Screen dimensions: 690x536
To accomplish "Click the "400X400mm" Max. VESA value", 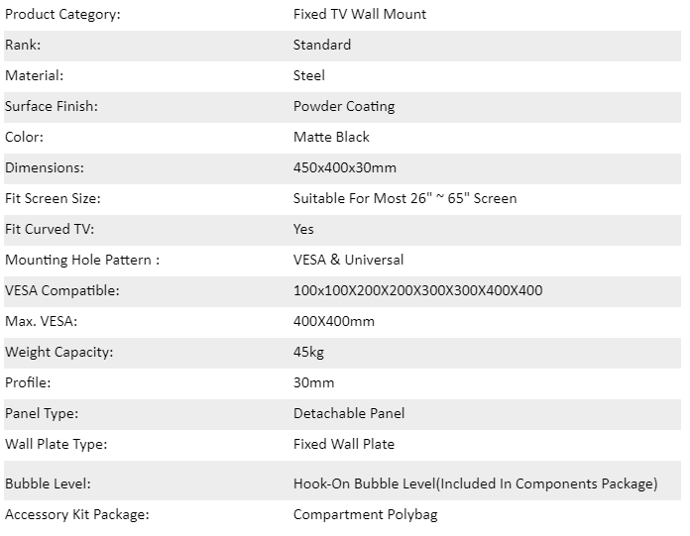I will 334,321.
